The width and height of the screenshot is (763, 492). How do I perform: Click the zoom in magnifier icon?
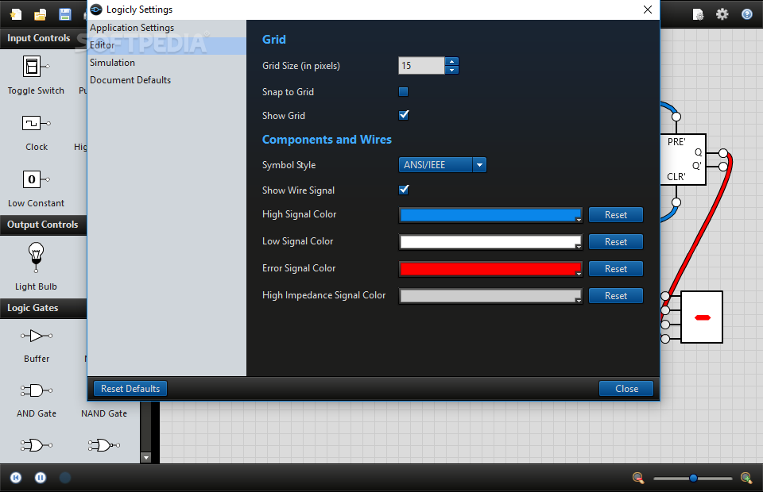click(x=746, y=478)
